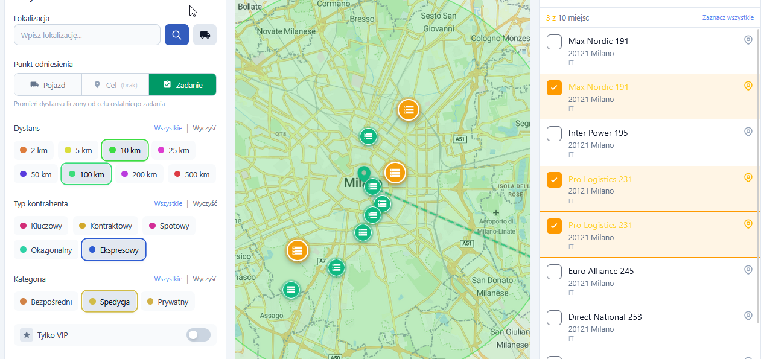The width and height of the screenshot is (761, 359).
Task: Click Wyczyść link in Typ kontrahenta section
Action: click(205, 203)
